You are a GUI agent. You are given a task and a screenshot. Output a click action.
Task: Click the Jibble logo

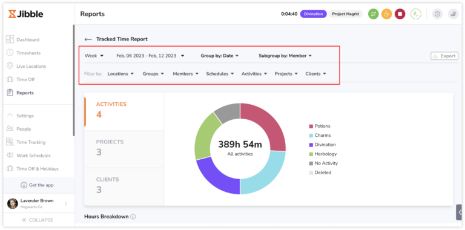pyautogui.click(x=26, y=14)
